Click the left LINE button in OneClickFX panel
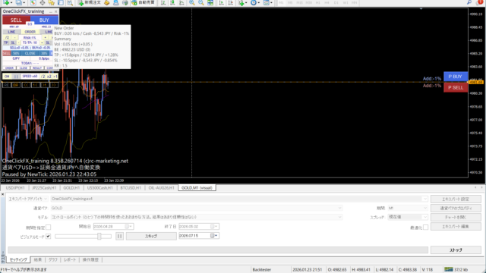486x273 pixels. pyautogui.click(x=12, y=32)
